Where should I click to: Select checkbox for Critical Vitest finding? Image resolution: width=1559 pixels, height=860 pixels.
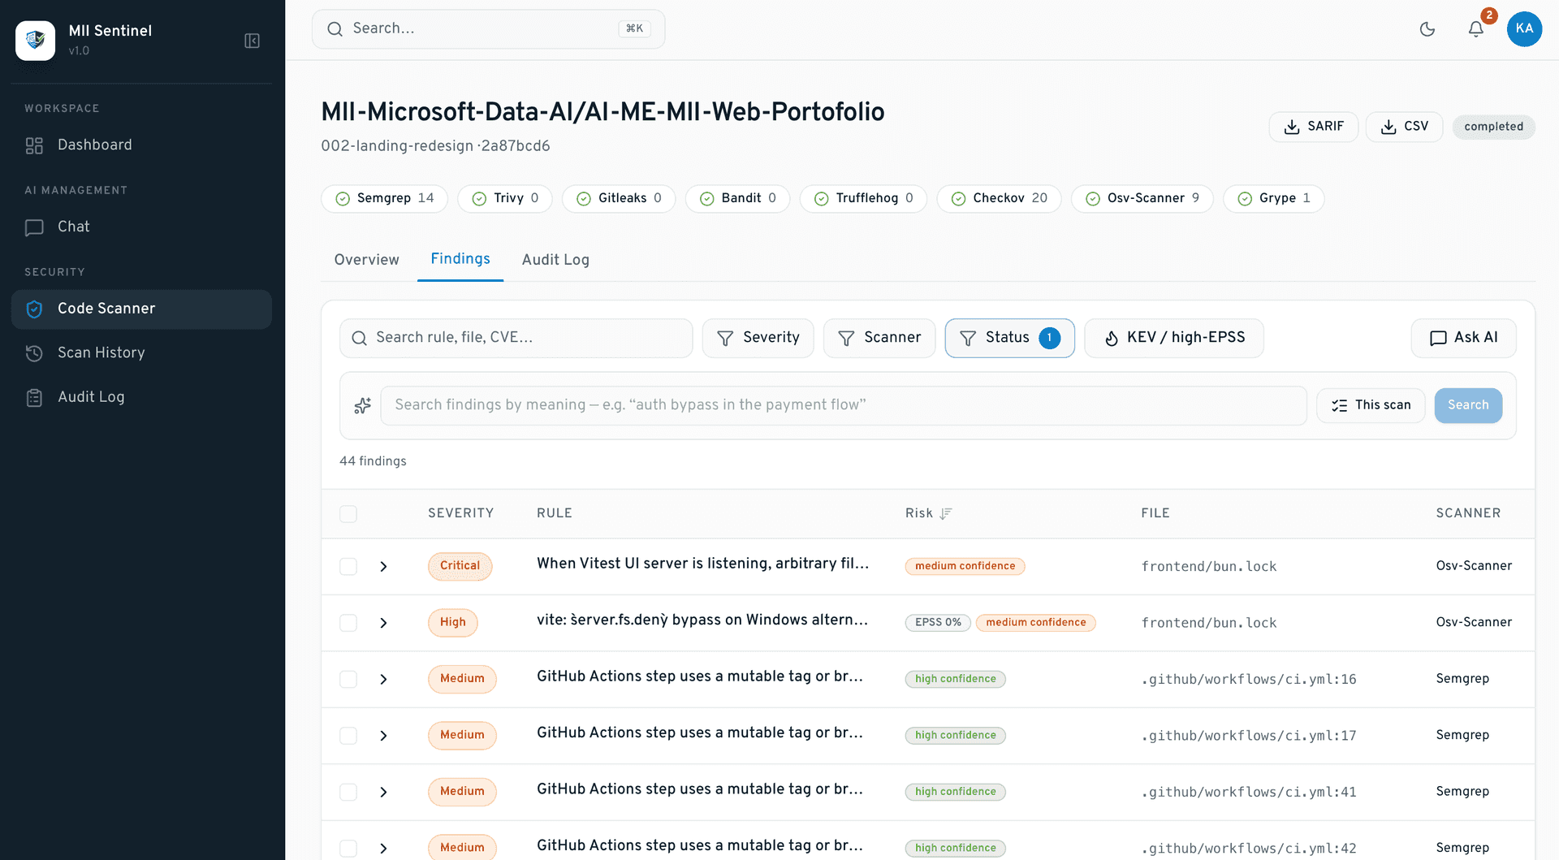[x=348, y=566]
